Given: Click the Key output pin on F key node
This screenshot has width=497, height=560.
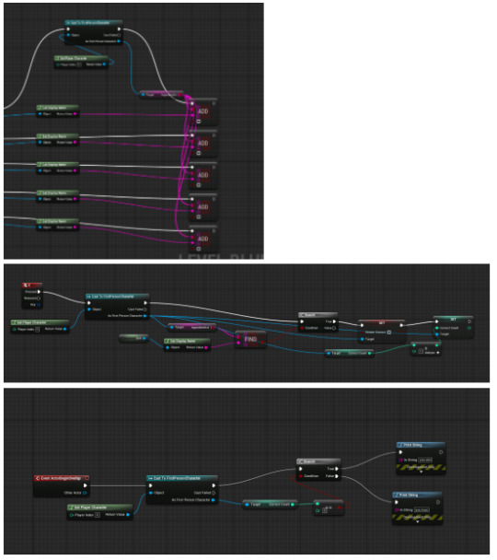Looking at the screenshot, I should 39,305.
